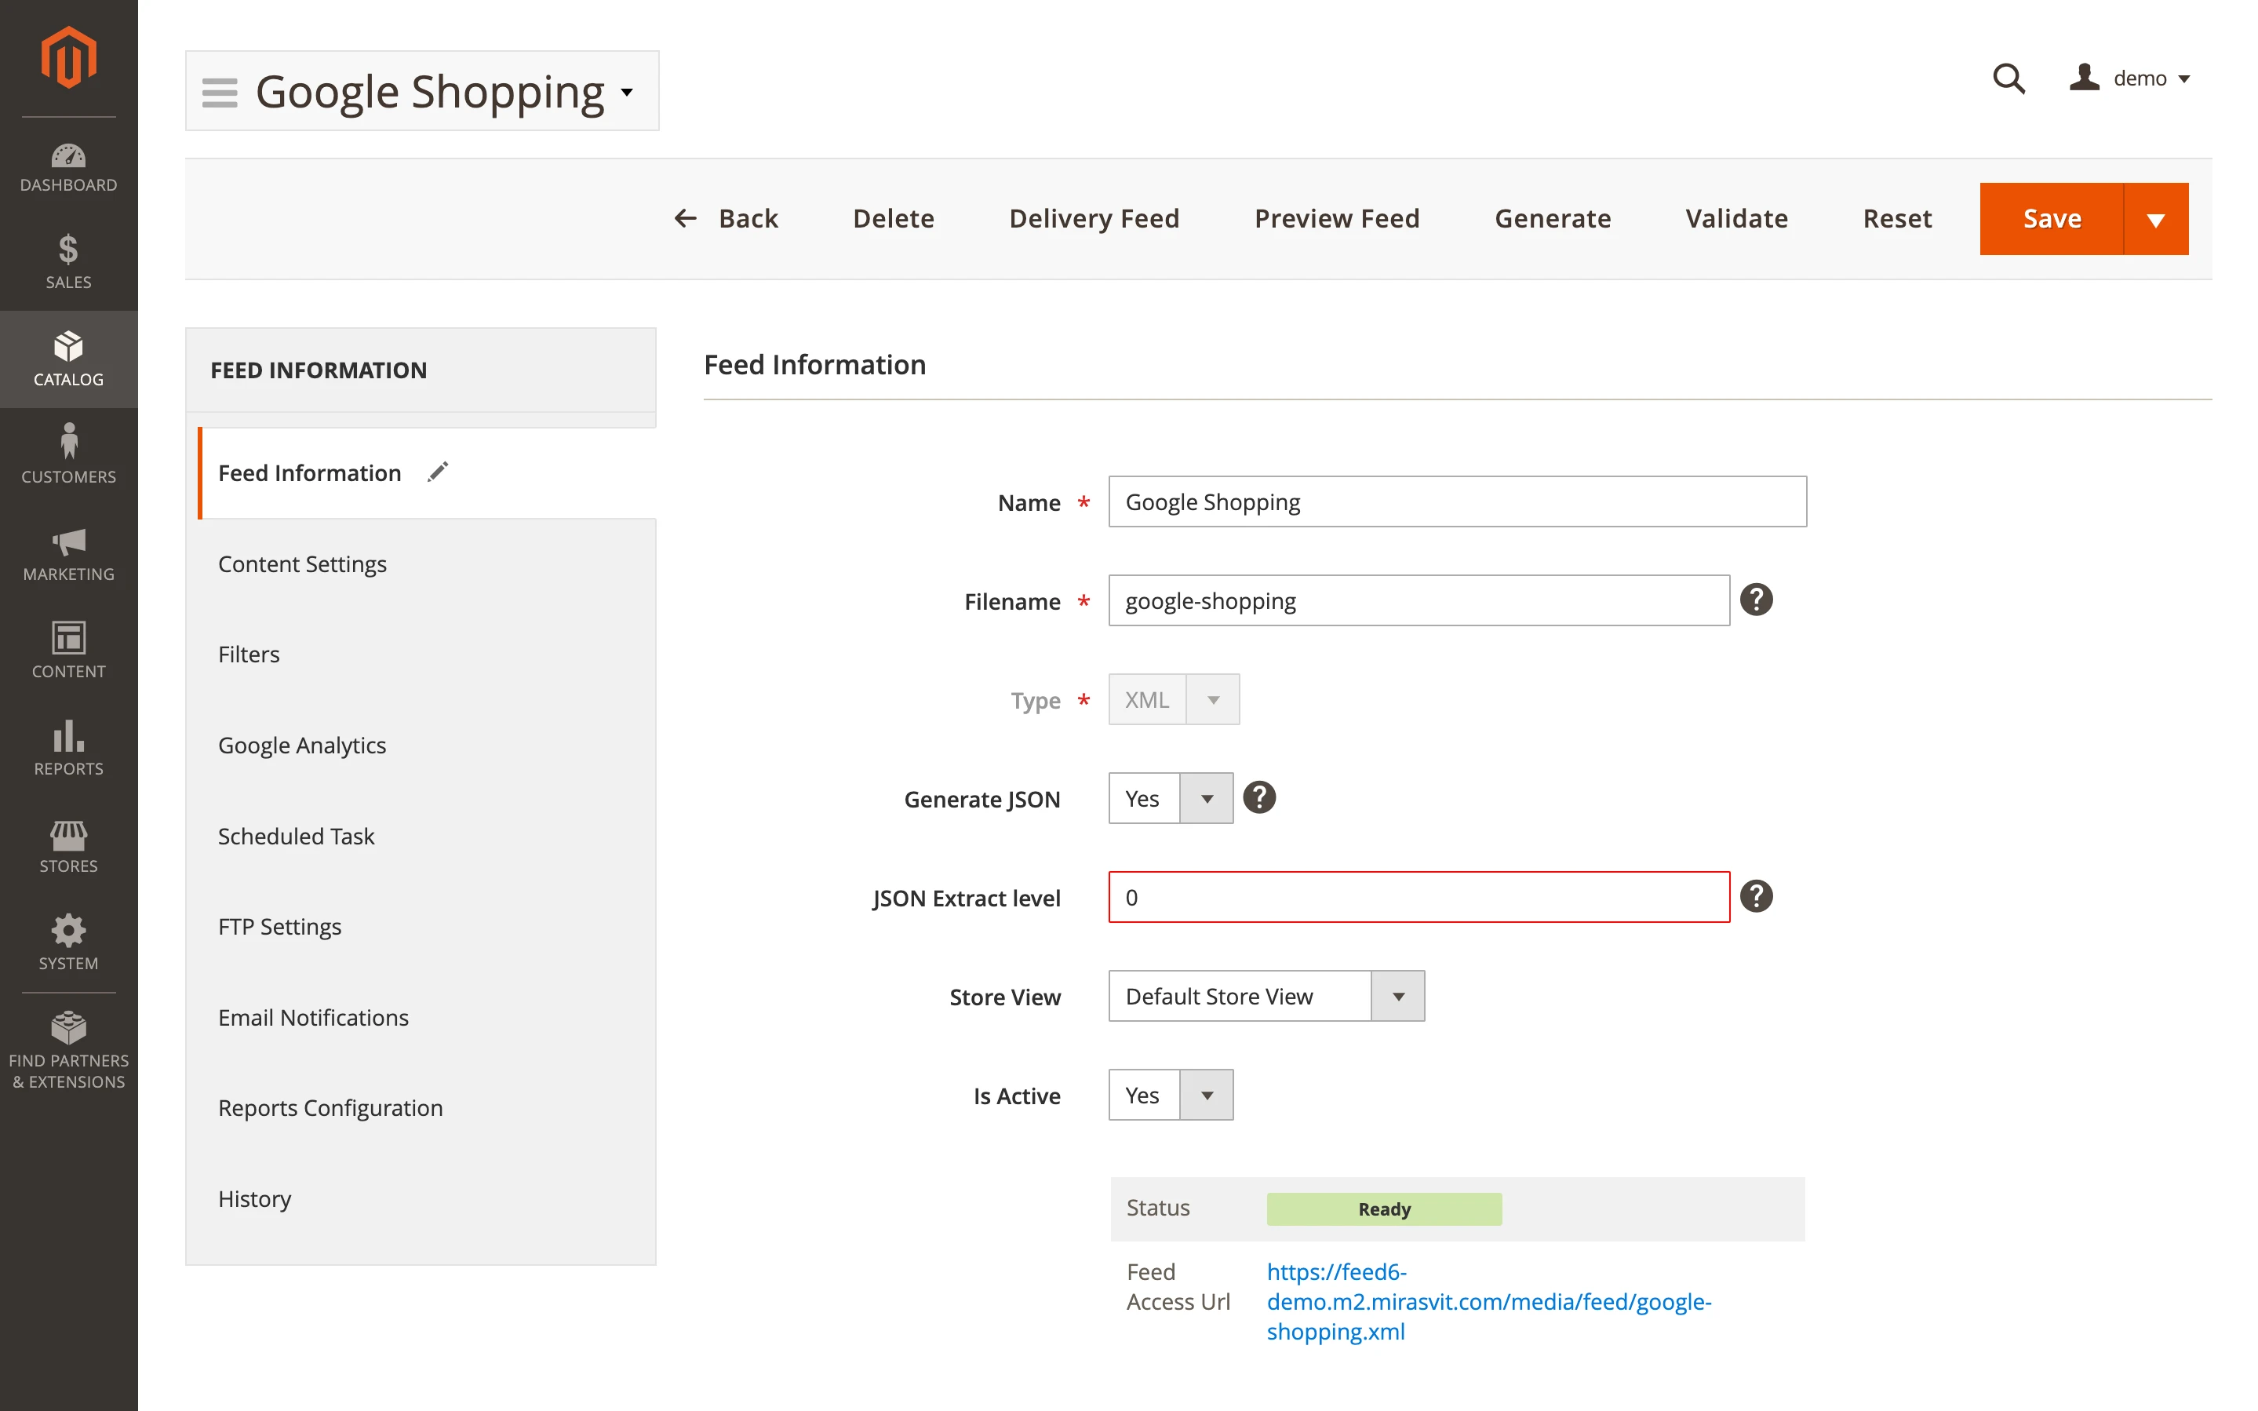The height and width of the screenshot is (1411, 2258).
Task: Open the Customers section
Action: tap(68, 454)
